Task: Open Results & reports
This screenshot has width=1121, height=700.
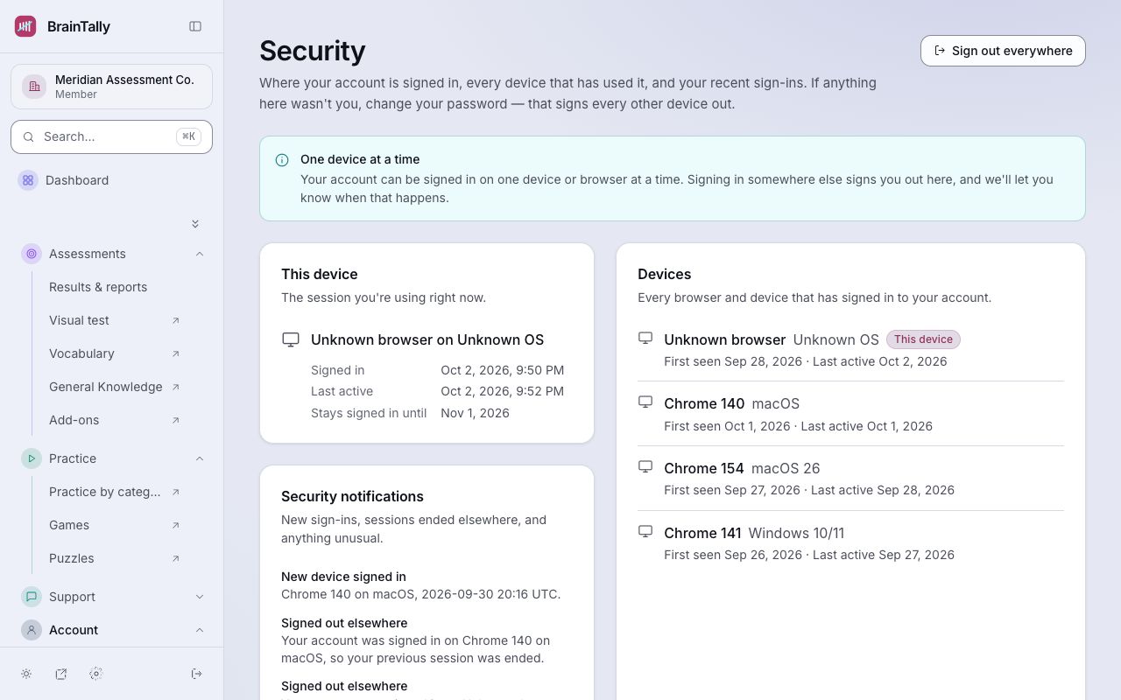Action: (x=98, y=287)
